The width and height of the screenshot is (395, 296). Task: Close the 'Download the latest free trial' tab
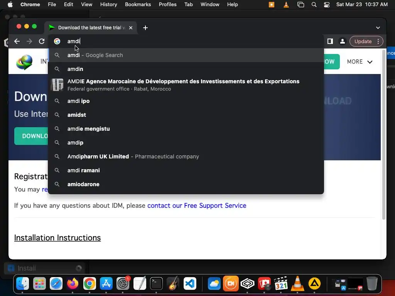131,28
